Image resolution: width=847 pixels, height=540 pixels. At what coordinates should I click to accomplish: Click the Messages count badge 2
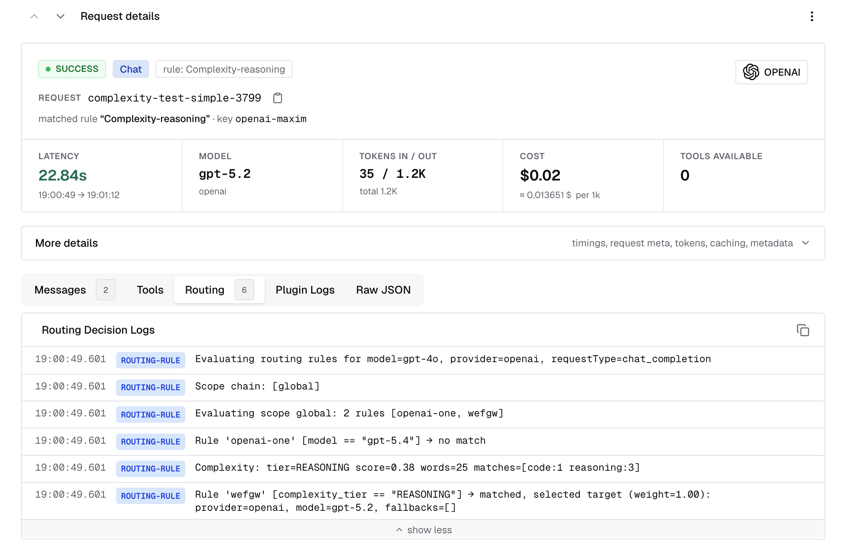pos(106,290)
